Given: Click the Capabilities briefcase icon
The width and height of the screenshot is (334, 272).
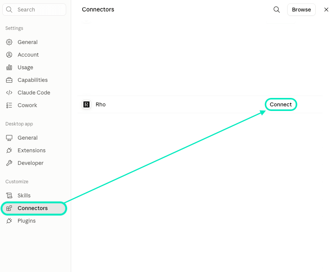Looking at the screenshot, I should [x=9, y=80].
